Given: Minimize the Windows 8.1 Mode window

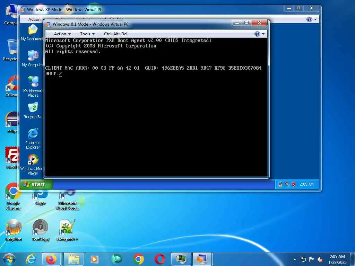Looking at the screenshot, I should [237, 23].
